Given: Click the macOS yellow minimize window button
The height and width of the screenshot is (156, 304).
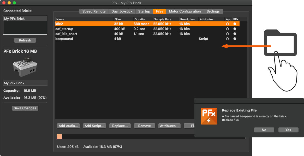Looking at the screenshot, I should click(x=9, y=3).
